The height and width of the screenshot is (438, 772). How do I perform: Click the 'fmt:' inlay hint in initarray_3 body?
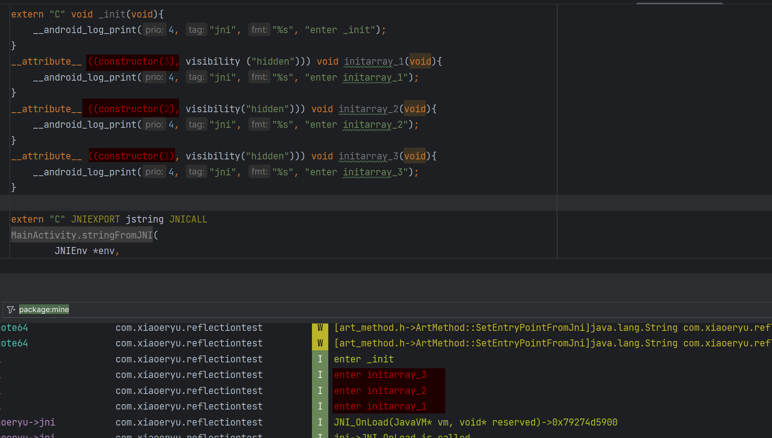point(259,172)
